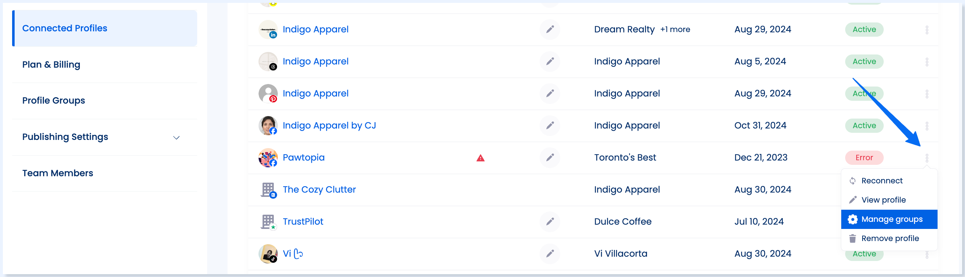
Task: Select Manage groups from the context menu
Action: pyautogui.click(x=889, y=219)
